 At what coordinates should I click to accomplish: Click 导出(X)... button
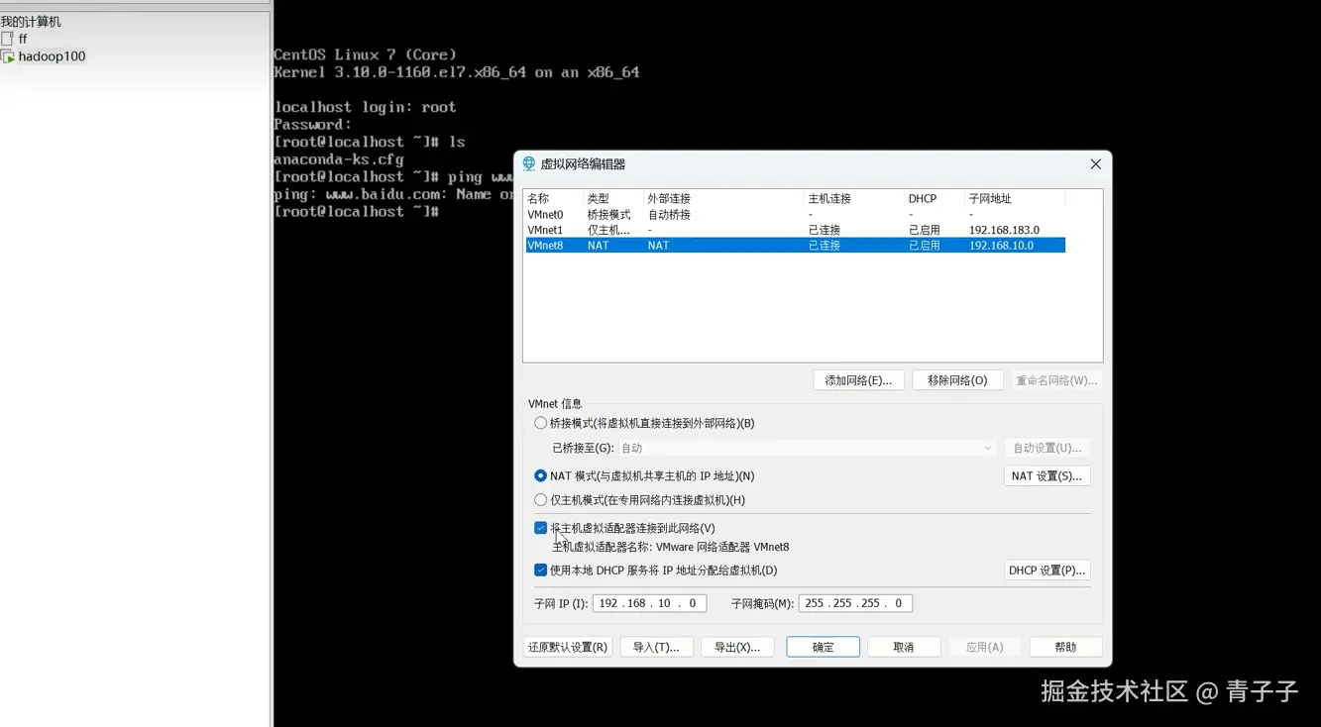[x=737, y=647]
